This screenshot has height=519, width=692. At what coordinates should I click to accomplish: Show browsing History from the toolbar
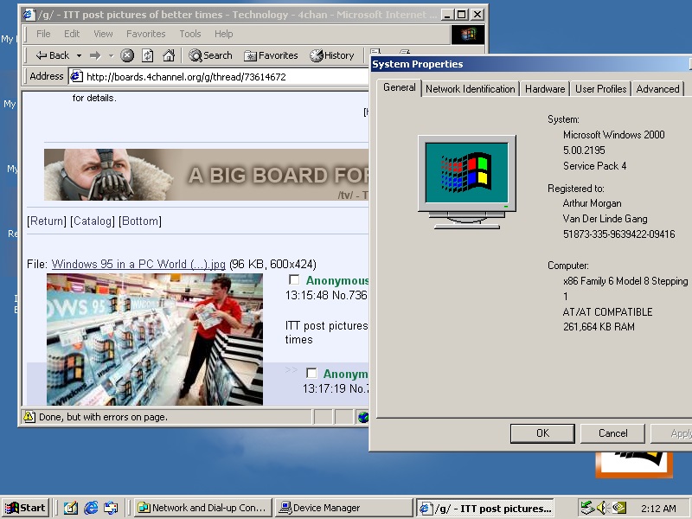tap(332, 55)
